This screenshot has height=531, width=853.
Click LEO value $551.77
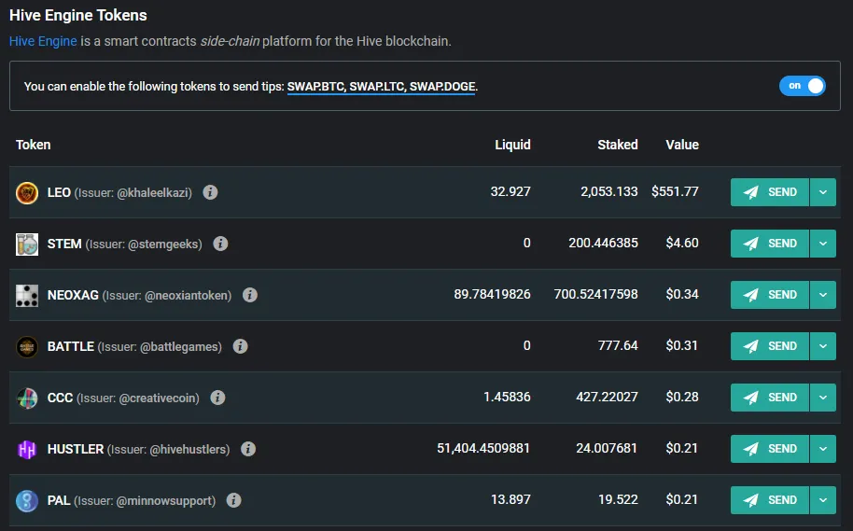pyautogui.click(x=675, y=191)
